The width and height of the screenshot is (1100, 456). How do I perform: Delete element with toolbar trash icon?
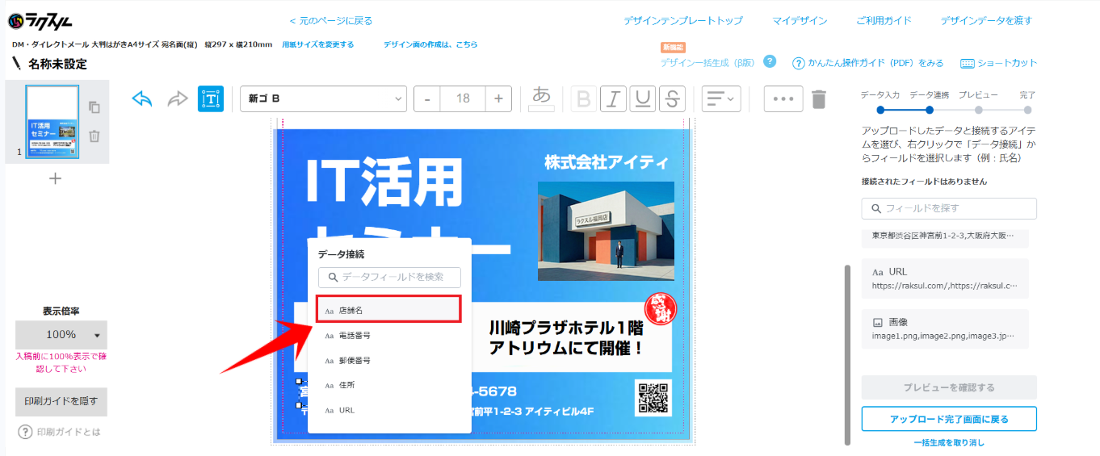coord(819,98)
